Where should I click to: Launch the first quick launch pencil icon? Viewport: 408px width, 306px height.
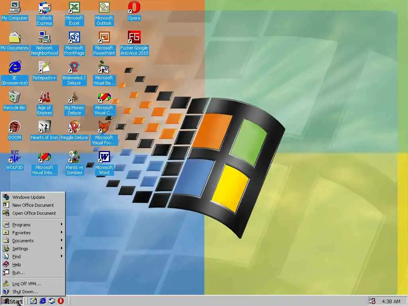(x=33, y=301)
